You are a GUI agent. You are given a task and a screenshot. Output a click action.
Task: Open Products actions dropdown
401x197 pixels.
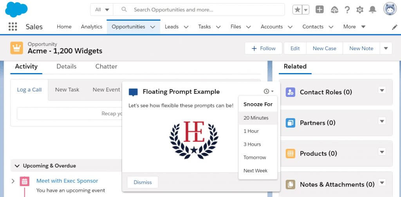coord(382,152)
